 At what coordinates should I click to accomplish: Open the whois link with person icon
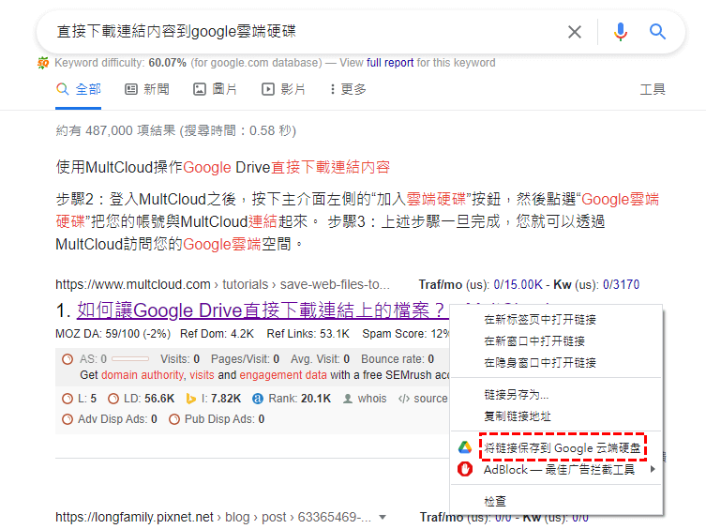[x=365, y=399]
